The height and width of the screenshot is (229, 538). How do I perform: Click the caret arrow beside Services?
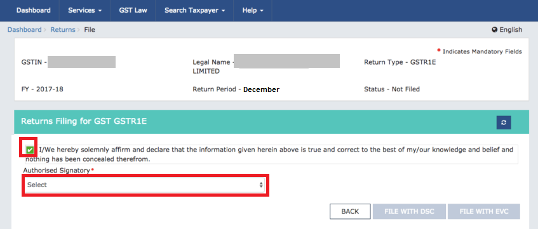click(100, 11)
